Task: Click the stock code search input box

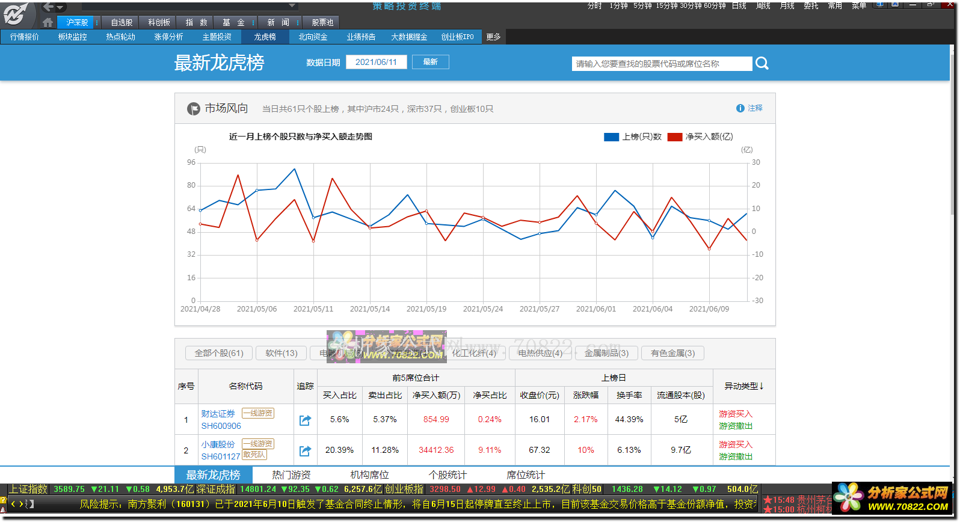Action: point(662,64)
